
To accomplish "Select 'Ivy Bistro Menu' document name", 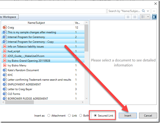I will [17, 65].
